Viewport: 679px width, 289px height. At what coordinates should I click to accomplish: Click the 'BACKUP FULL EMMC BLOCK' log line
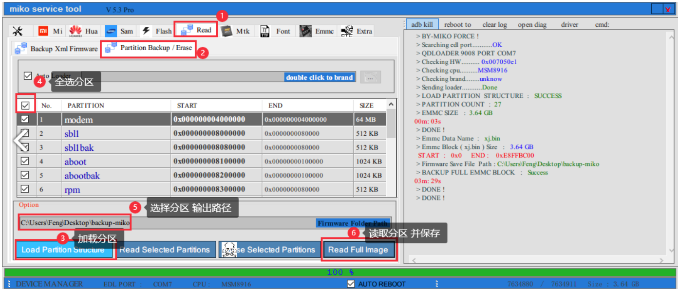(482, 172)
